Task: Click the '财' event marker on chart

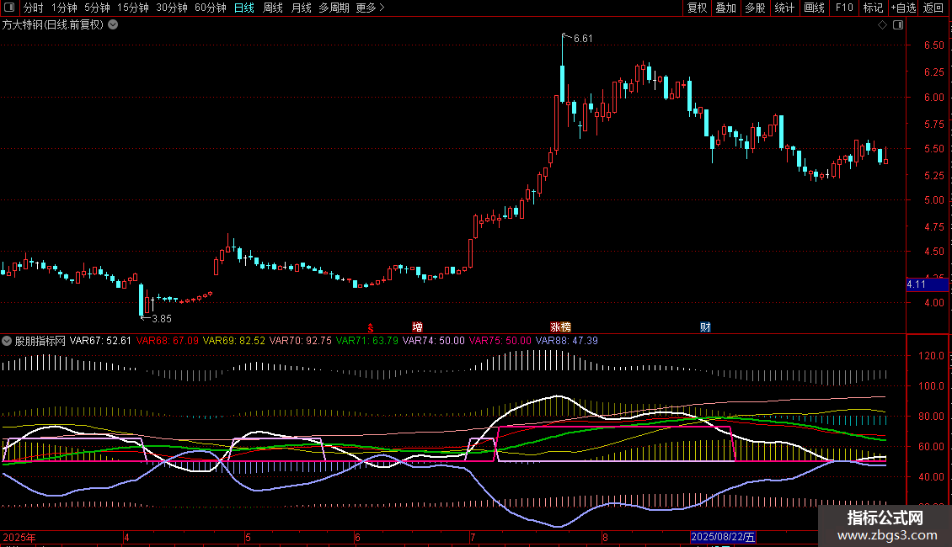Action: [x=705, y=327]
